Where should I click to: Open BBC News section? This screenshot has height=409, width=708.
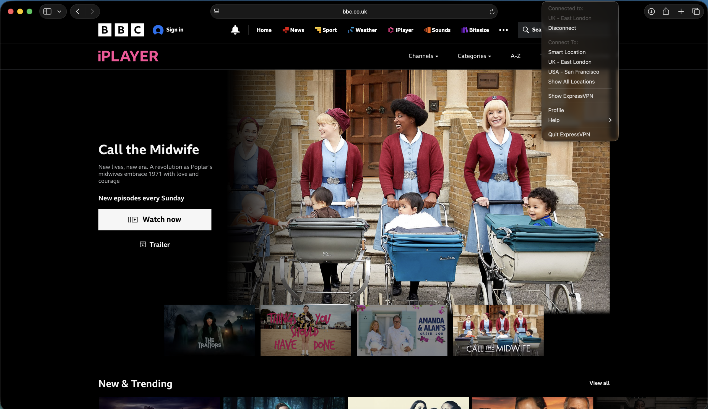pos(293,30)
